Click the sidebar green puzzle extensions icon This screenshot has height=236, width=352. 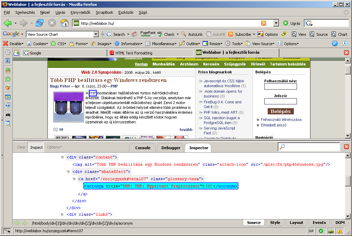click(x=8, y=79)
